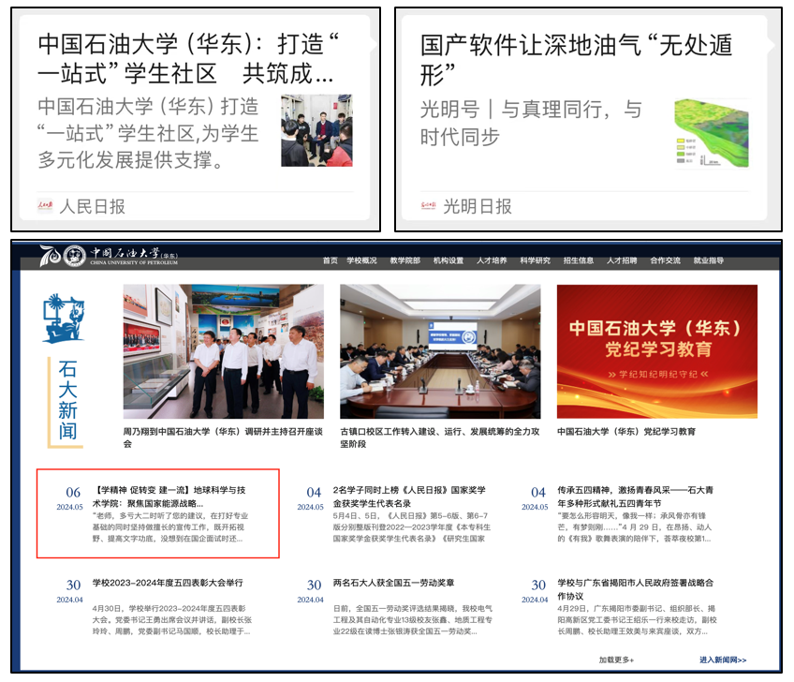Open the 周乃翔 visit news photo
This screenshot has height=682, width=794.
pyautogui.click(x=223, y=351)
